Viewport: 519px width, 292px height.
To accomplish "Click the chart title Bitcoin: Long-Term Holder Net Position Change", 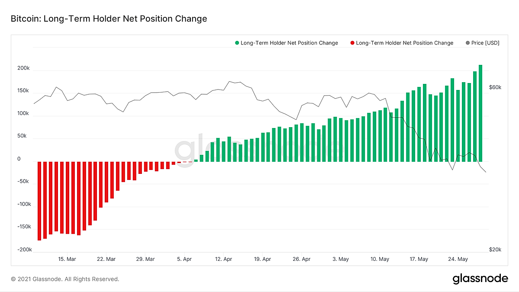I will pos(109,19).
